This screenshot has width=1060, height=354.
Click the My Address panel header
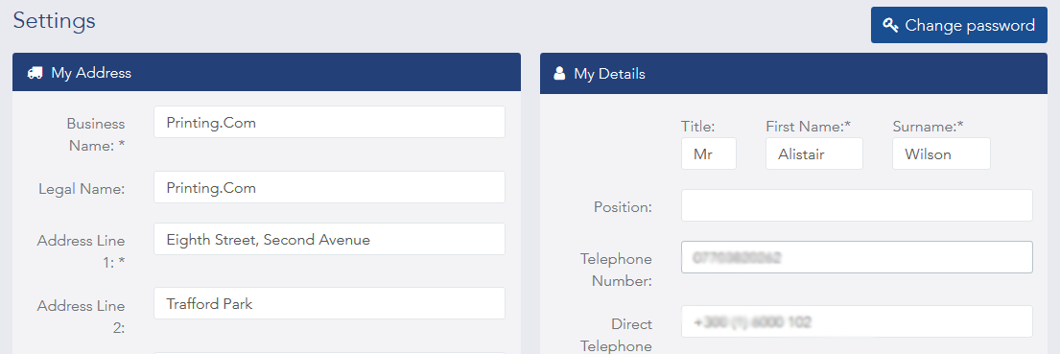267,72
